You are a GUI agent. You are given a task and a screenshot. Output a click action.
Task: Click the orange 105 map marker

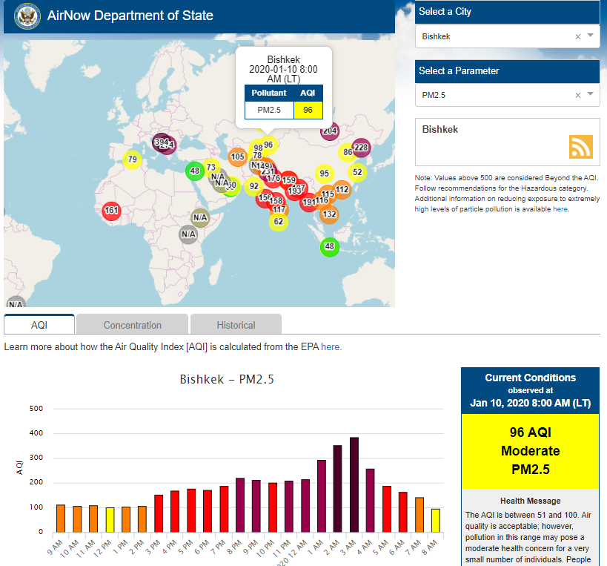(238, 157)
